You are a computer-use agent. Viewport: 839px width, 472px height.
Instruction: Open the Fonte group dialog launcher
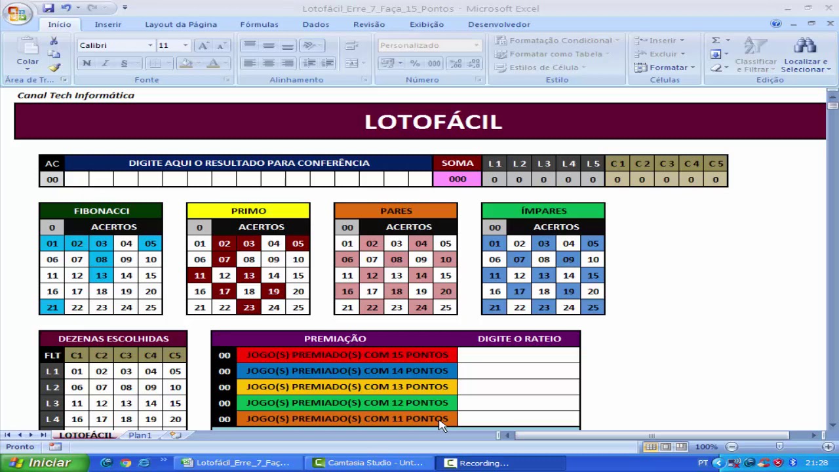227,80
